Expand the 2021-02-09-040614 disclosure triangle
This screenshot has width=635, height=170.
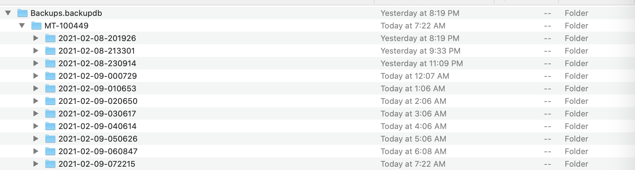point(36,126)
